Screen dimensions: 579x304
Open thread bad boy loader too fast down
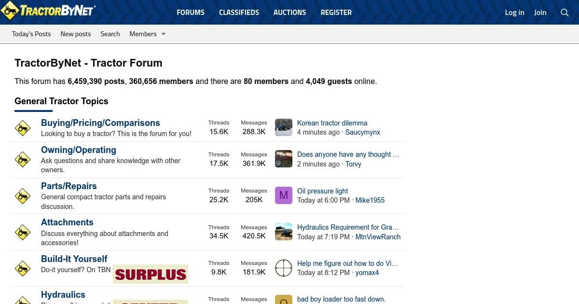[x=341, y=299]
